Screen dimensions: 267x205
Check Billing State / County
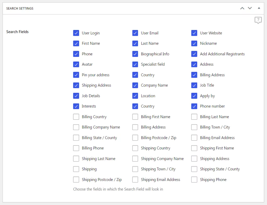[76, 138]
